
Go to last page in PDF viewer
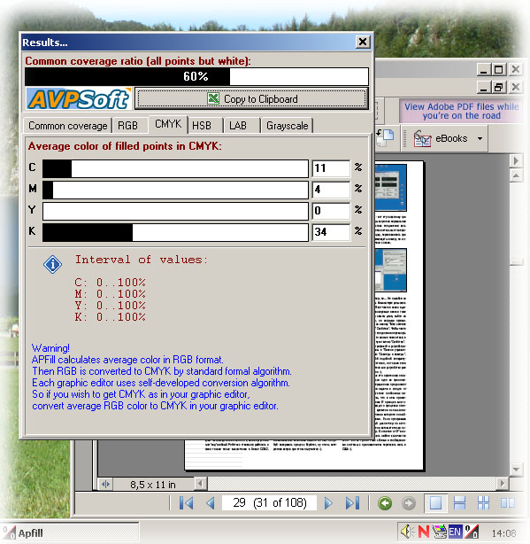point(353,502)
